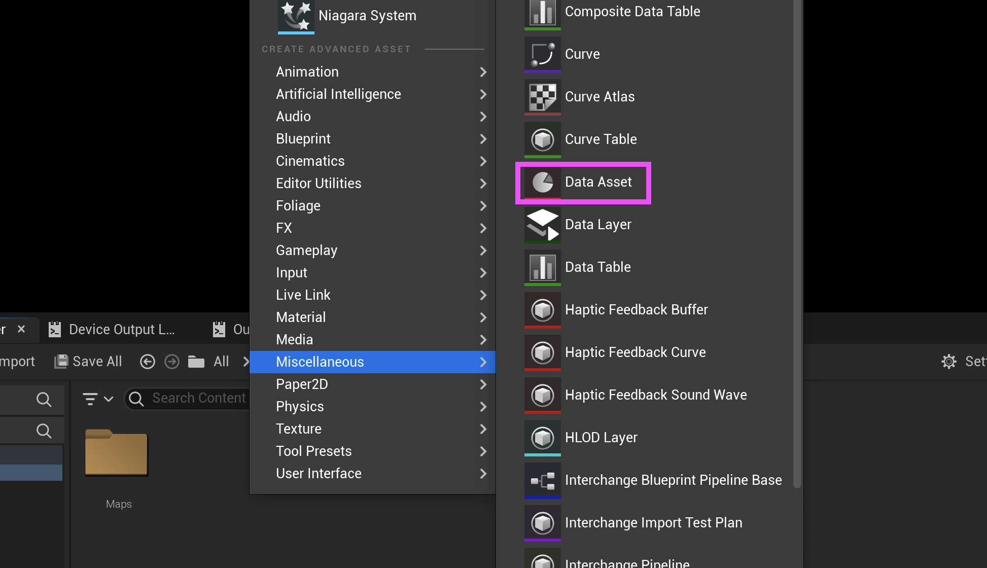Choose the Curve Atlas checkerboard icon
This screenshot has width=987, height=568.
[x=542, y=97]
